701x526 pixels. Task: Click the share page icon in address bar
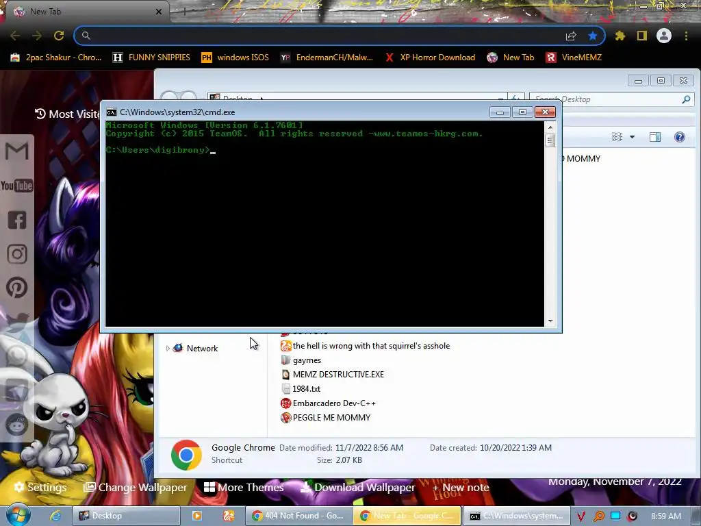point(571,36)
